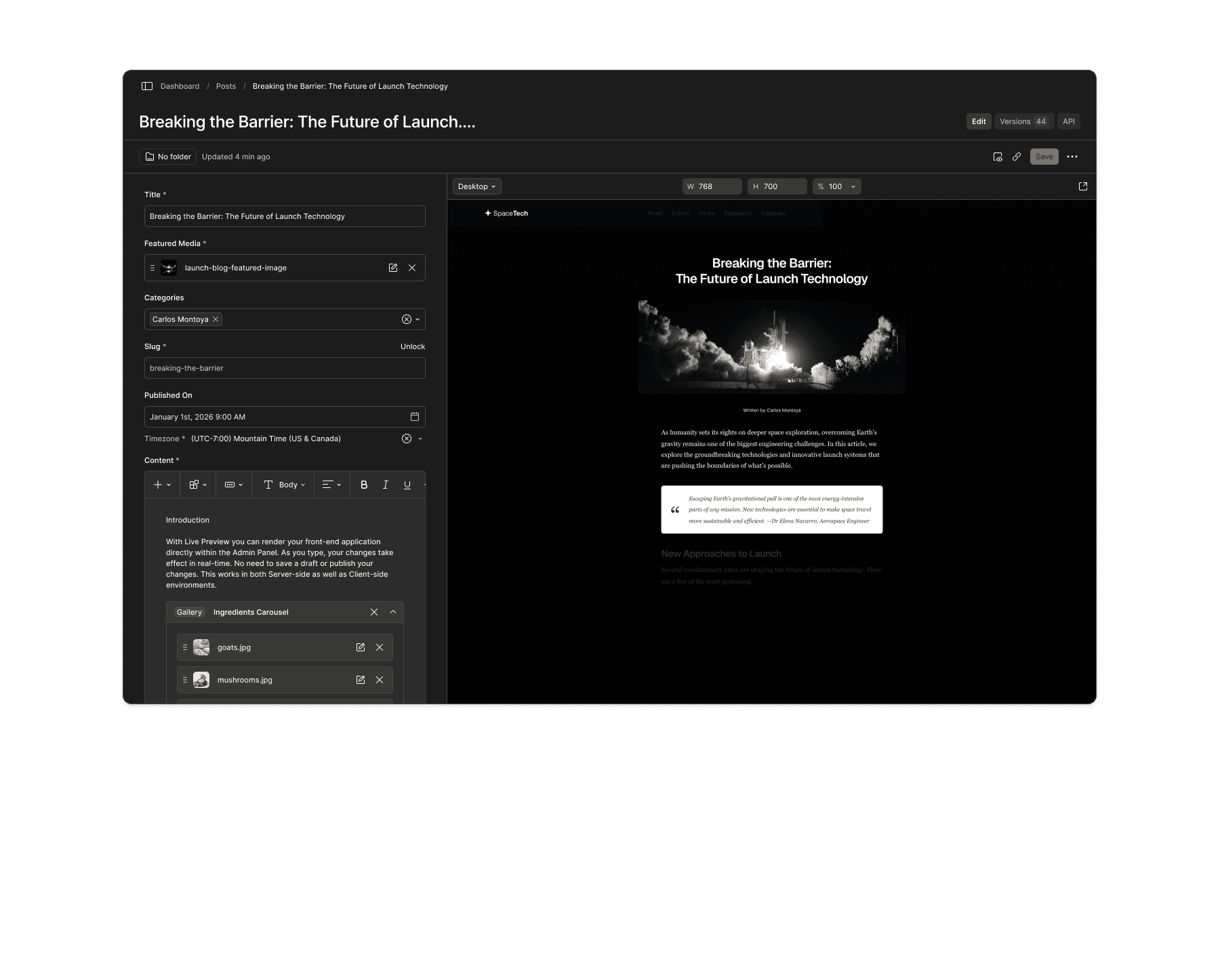Toggle italic formatting
This screenshot has height=976, width=1220.
click(x=386, y=485)
